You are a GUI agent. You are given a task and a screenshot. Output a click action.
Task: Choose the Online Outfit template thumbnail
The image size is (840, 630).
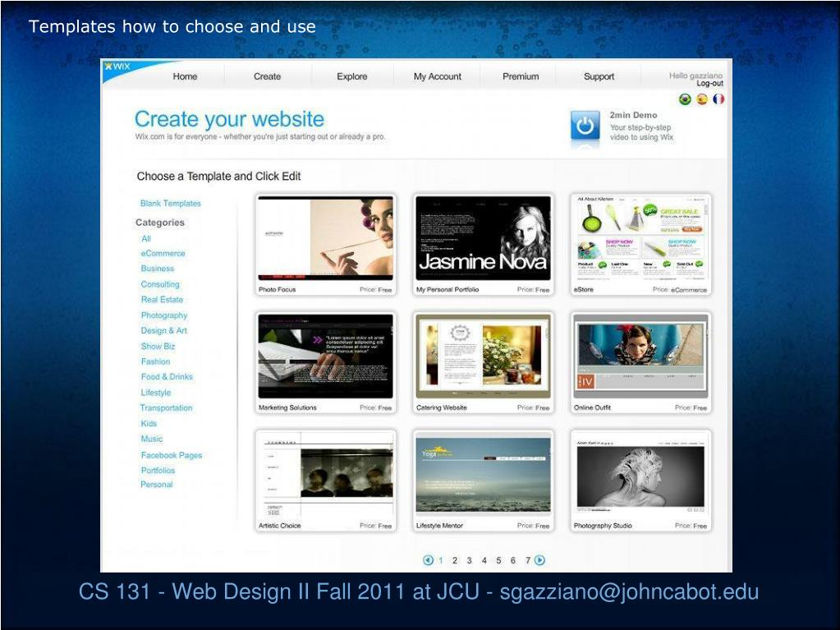(x=640, y=356)
